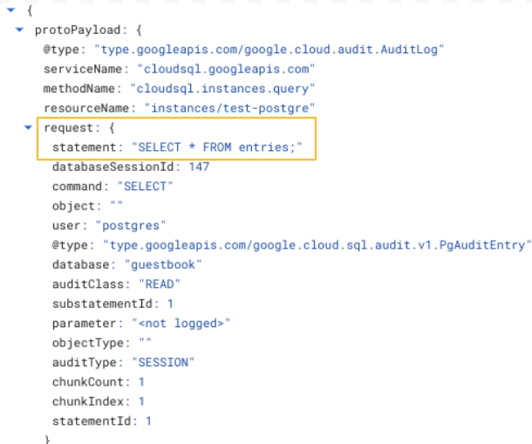Click the serviceName value cloudsql.googleapis.com
The height and width of the screenshot is (444, 532).
click(226, 69)
